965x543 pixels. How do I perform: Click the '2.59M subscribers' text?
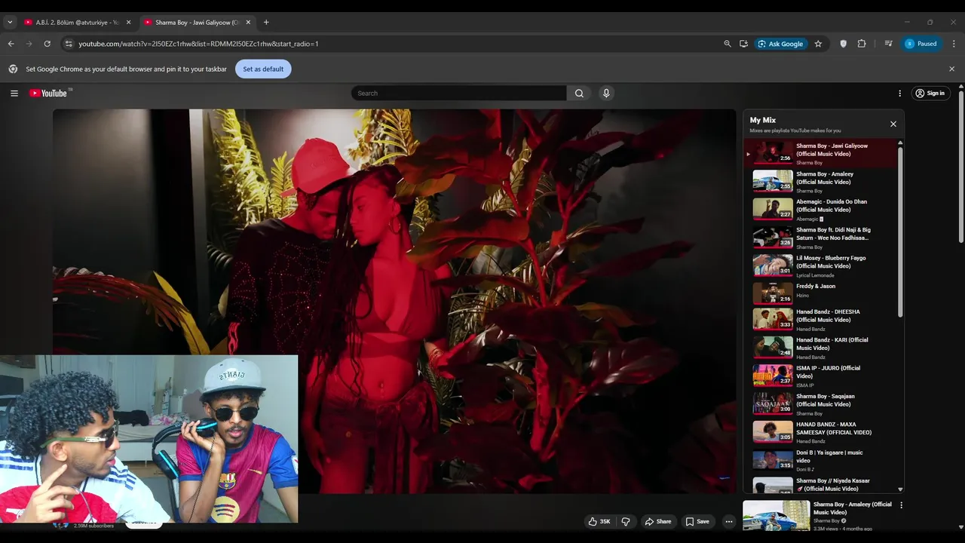pyautogui.click(x=93, y=526)
